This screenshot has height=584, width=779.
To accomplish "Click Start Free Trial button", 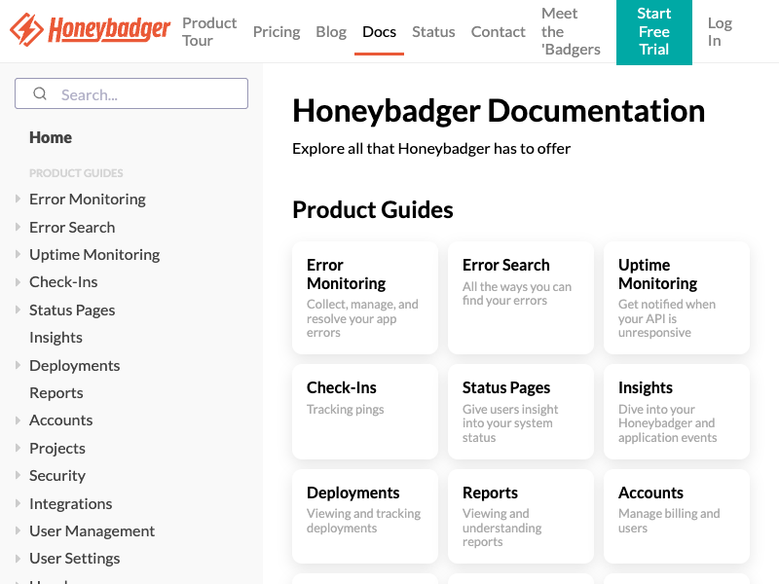I will click(653, 32).
